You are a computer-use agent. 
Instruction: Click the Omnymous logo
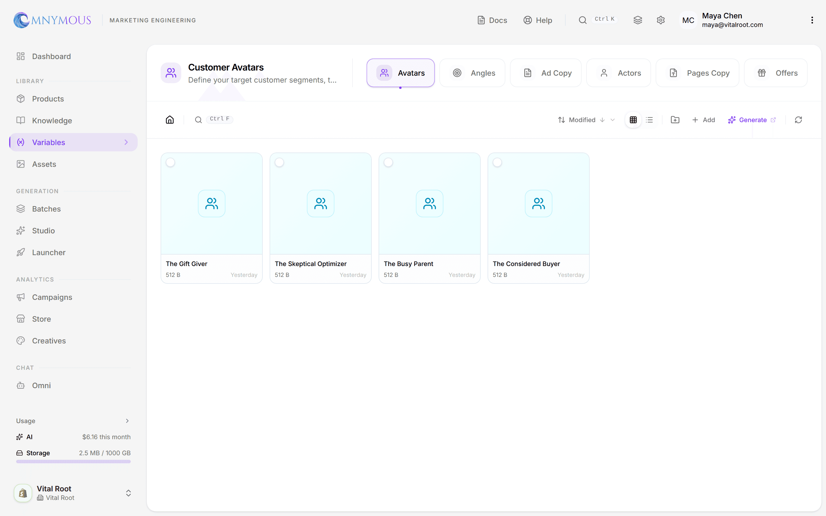(x=52, y=20)
